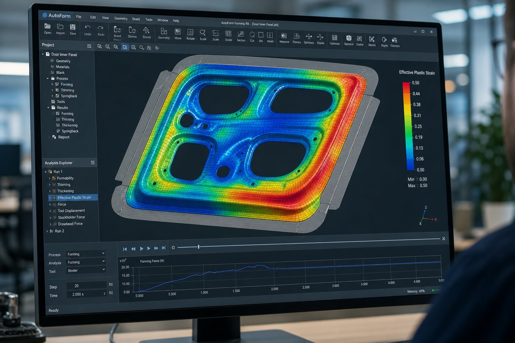The image size is (515, 343).
Task: Click the Ready status bar text
Action: coord(54,311)
